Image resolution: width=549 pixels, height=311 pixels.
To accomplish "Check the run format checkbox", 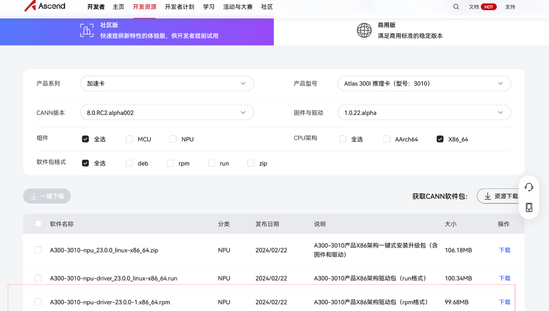I will [x=211, y=163].
